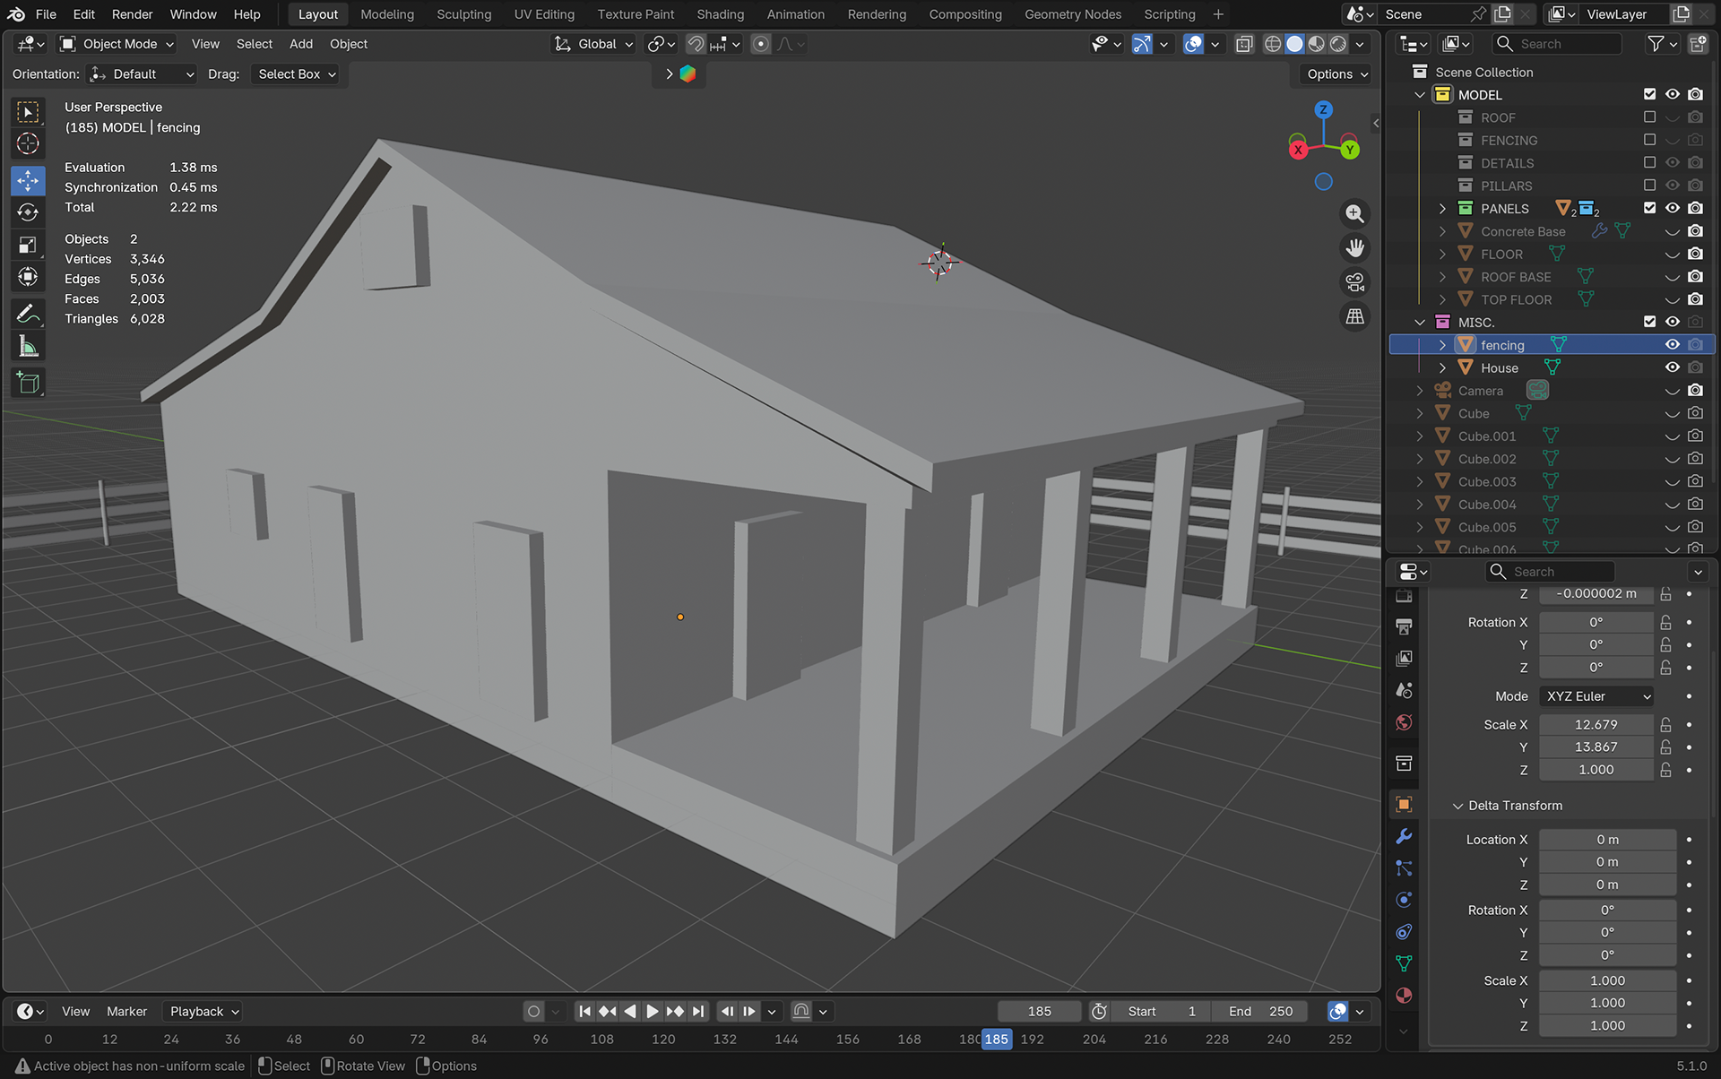Open the Render menu
The image size is (1721, 1079).
[x=132, y=14]
